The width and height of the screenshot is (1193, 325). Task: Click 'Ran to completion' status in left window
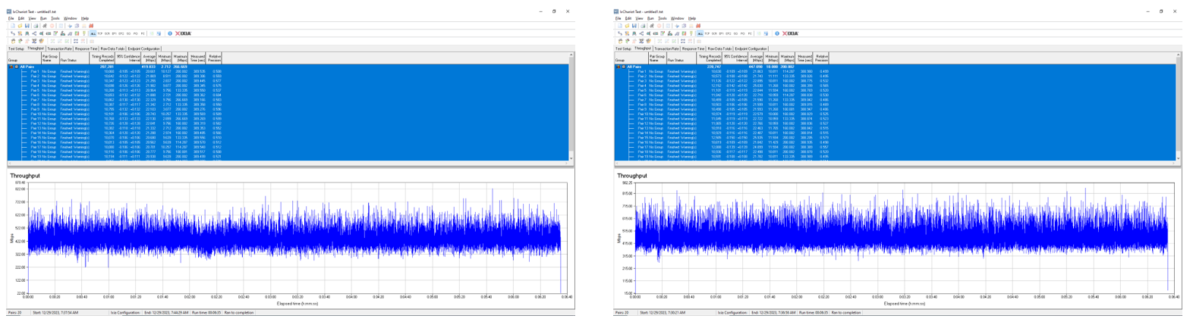point(238,312)
